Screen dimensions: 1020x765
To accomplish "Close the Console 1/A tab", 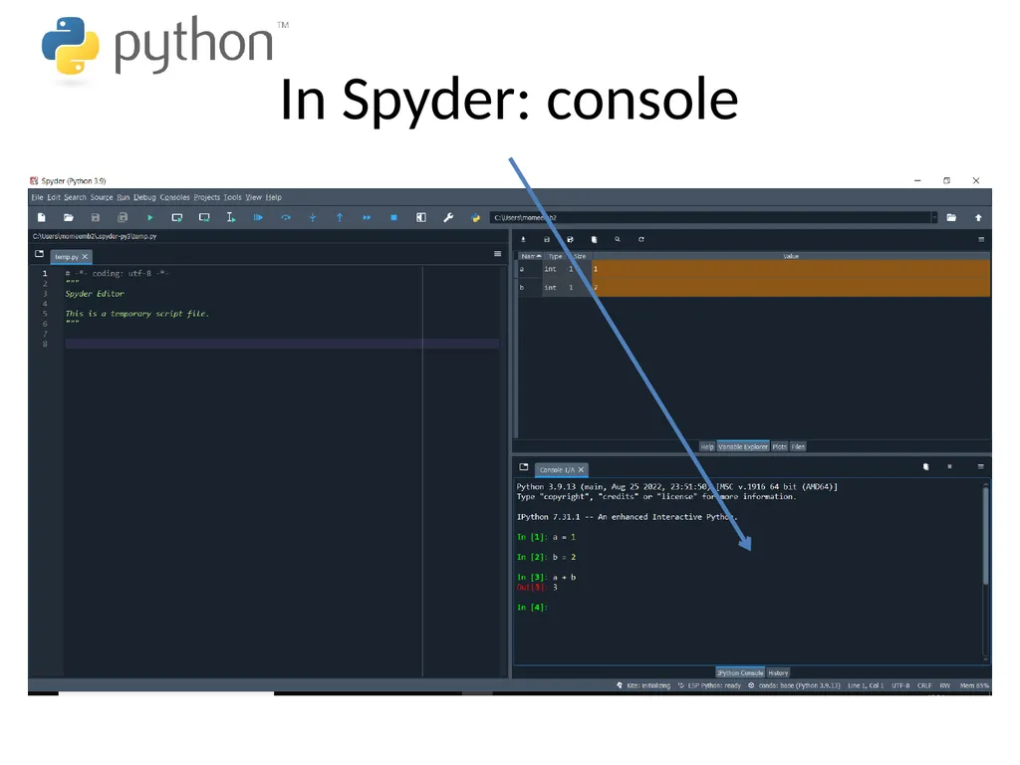I will point(581,470).
